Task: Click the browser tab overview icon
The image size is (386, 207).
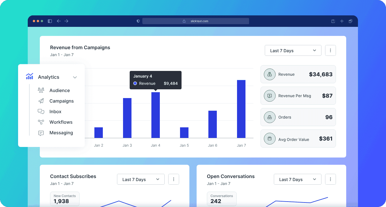Action: tap(350, 21)
